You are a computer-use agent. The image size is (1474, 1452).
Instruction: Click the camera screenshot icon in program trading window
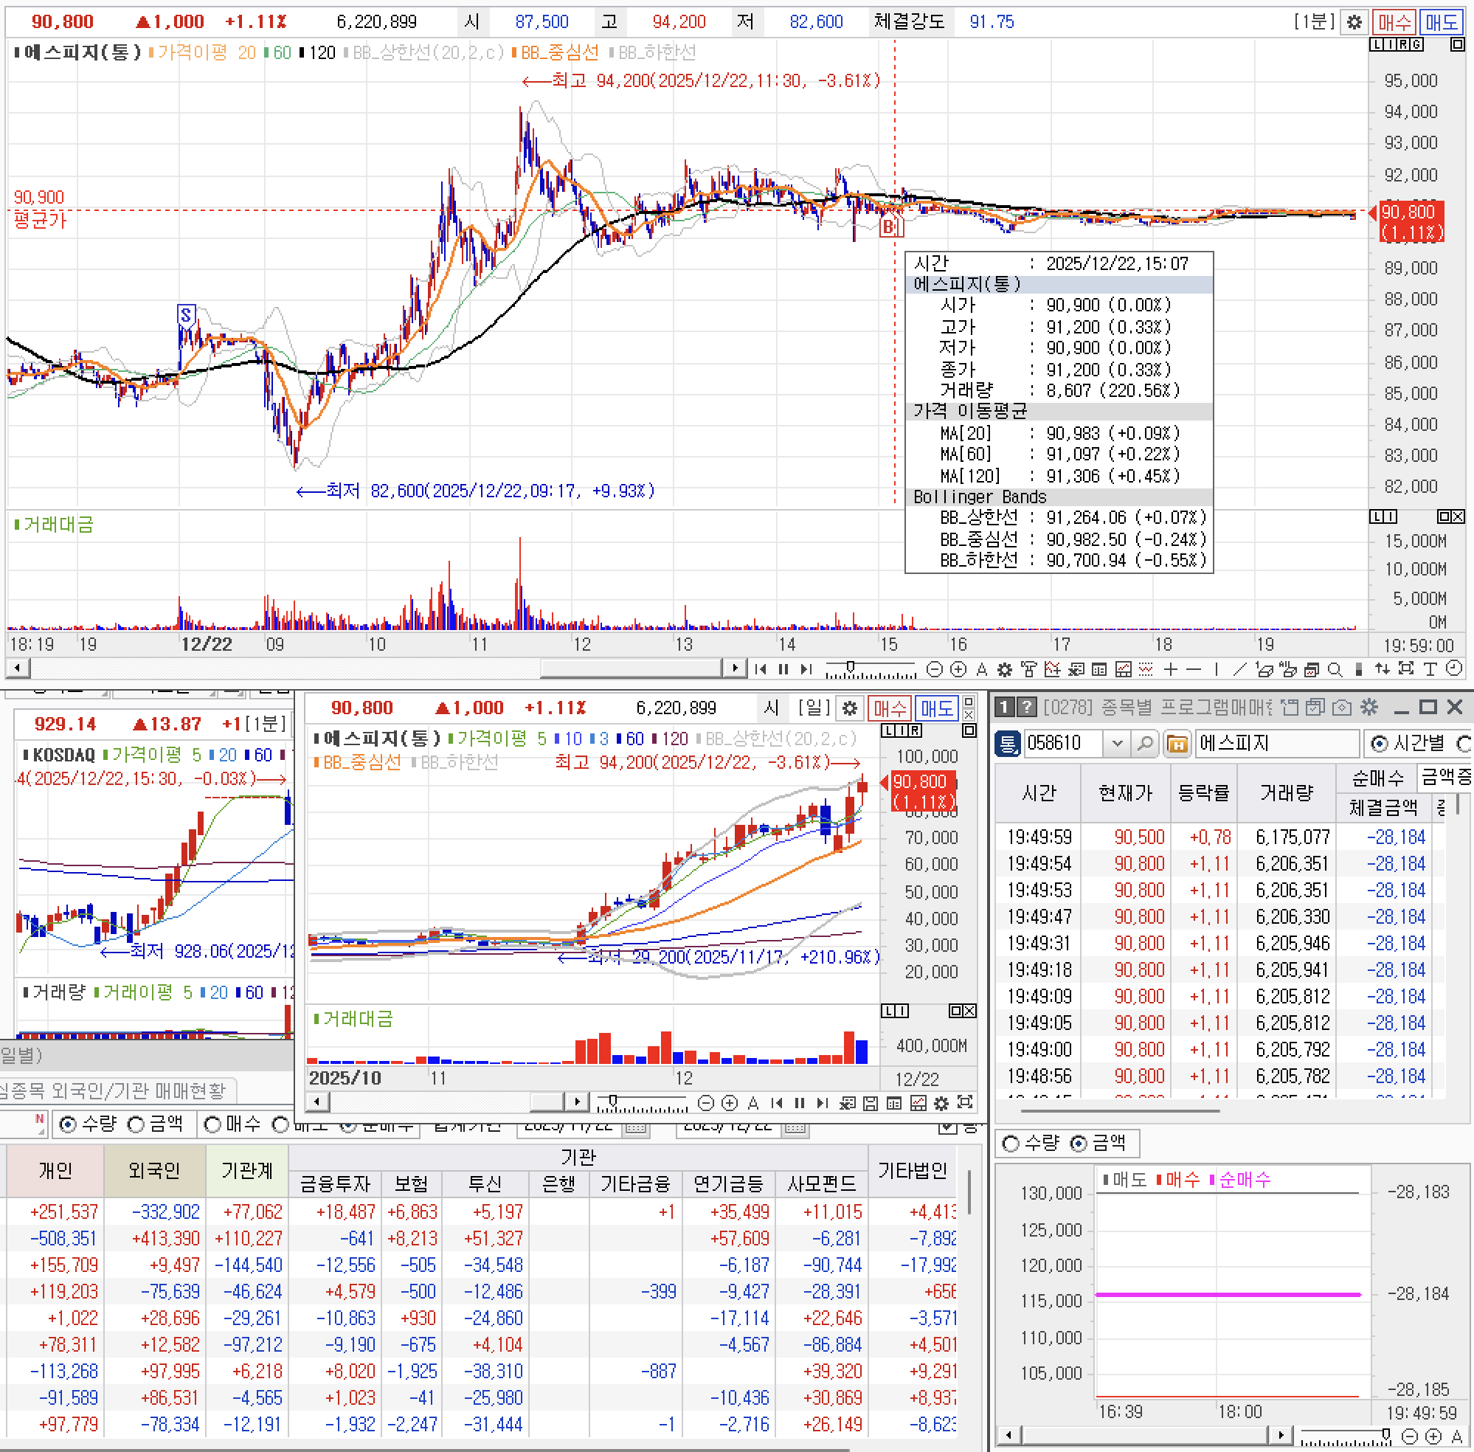point(1341,707)
